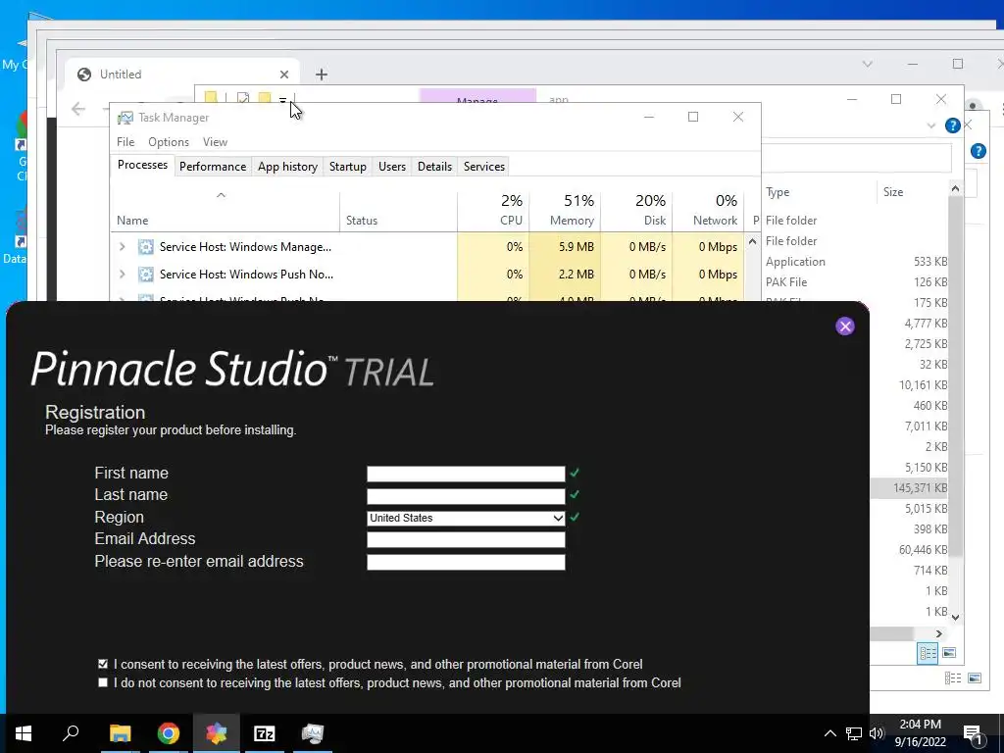This screenshot has height=753, width=1004.
Task: Click Explorer horizontal scrollbar right arrow
Action: click(938, 634)
